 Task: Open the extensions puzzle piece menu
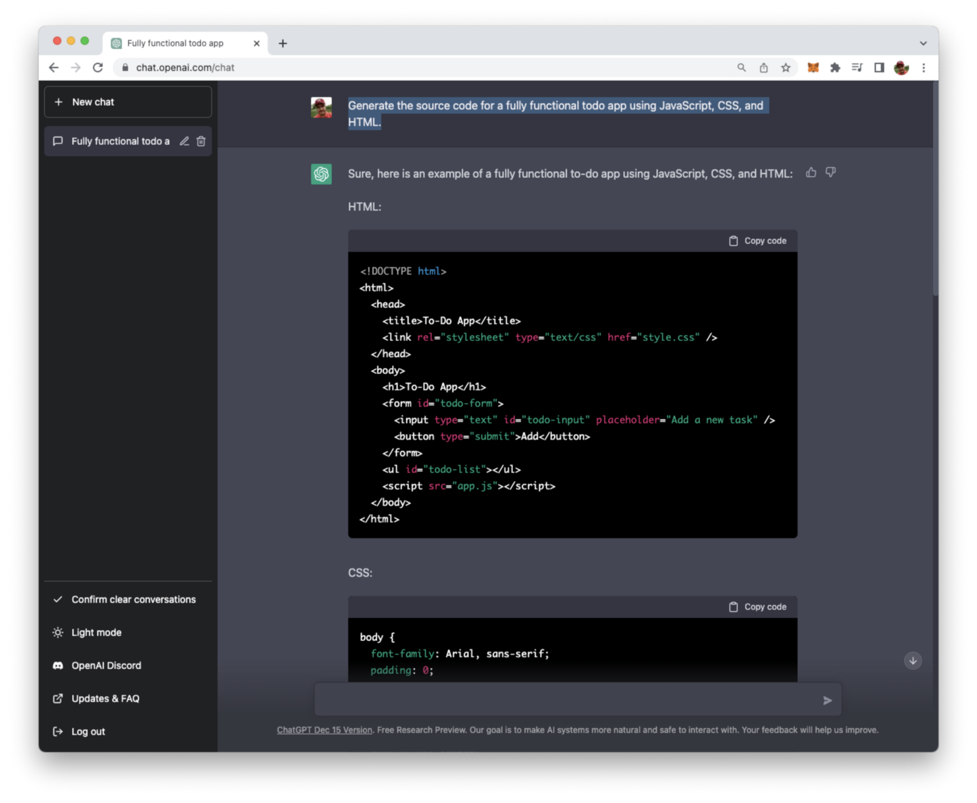pos(835,68)
